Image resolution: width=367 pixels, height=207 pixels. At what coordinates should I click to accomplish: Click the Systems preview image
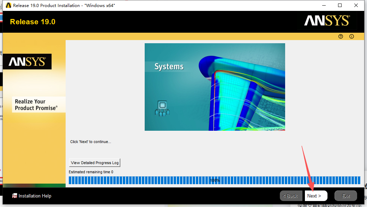pyautogui.click(x=215, y=87)
